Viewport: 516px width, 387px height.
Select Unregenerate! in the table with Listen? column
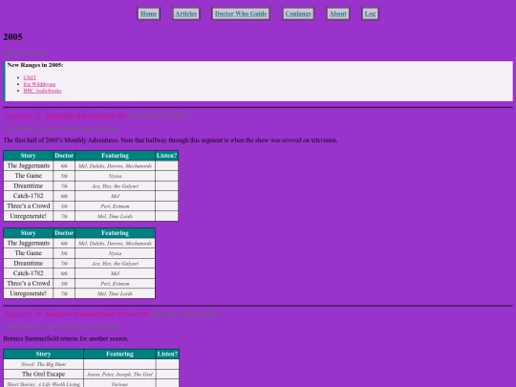[29, 216]
